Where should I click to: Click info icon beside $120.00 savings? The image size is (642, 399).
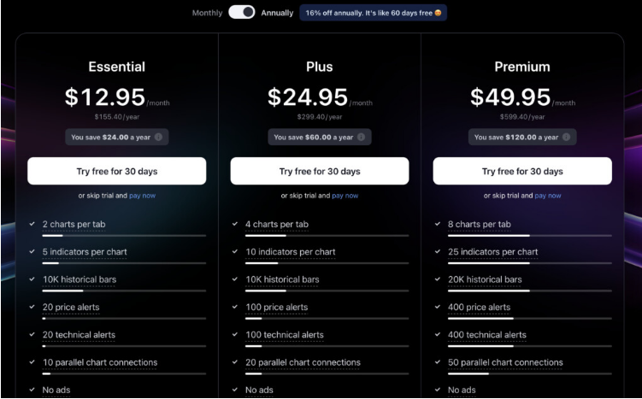click(x=566, y=137)
